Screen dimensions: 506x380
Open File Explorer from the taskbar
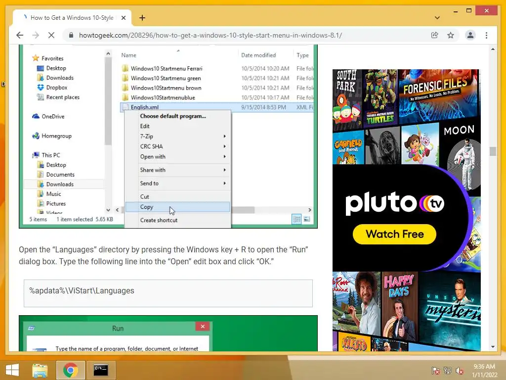pos(40,370)
